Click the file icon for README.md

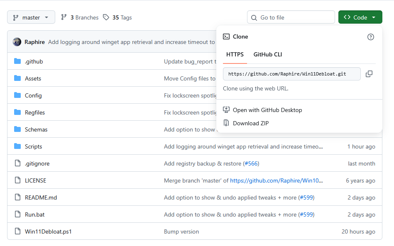pyautogui.click(x=17, y=197)
